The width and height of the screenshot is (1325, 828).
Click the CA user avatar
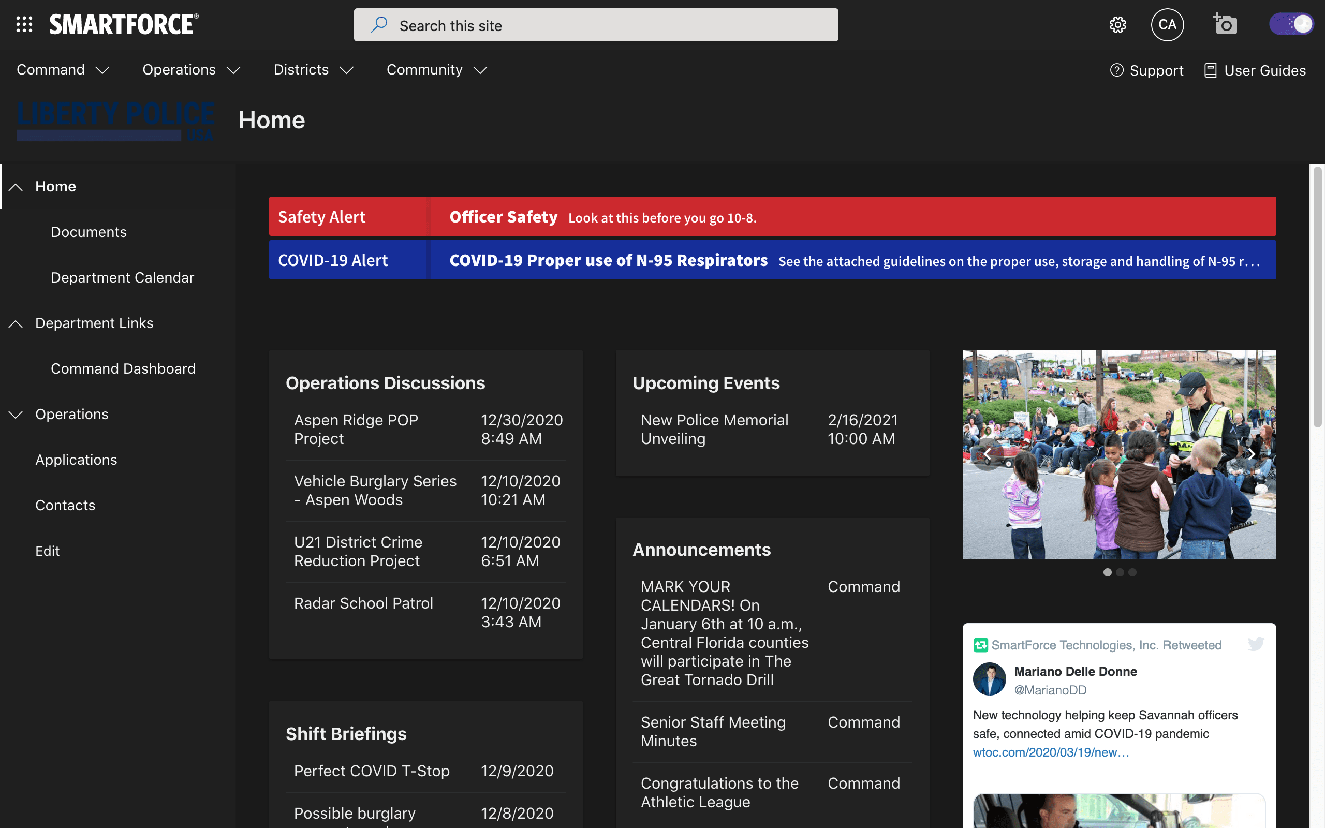click(x=1167, y=25)
